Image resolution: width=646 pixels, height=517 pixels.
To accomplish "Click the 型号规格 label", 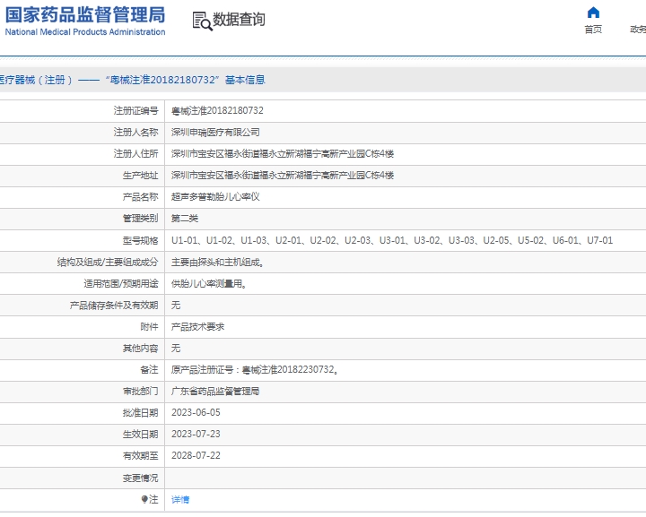I will point(141,241).
